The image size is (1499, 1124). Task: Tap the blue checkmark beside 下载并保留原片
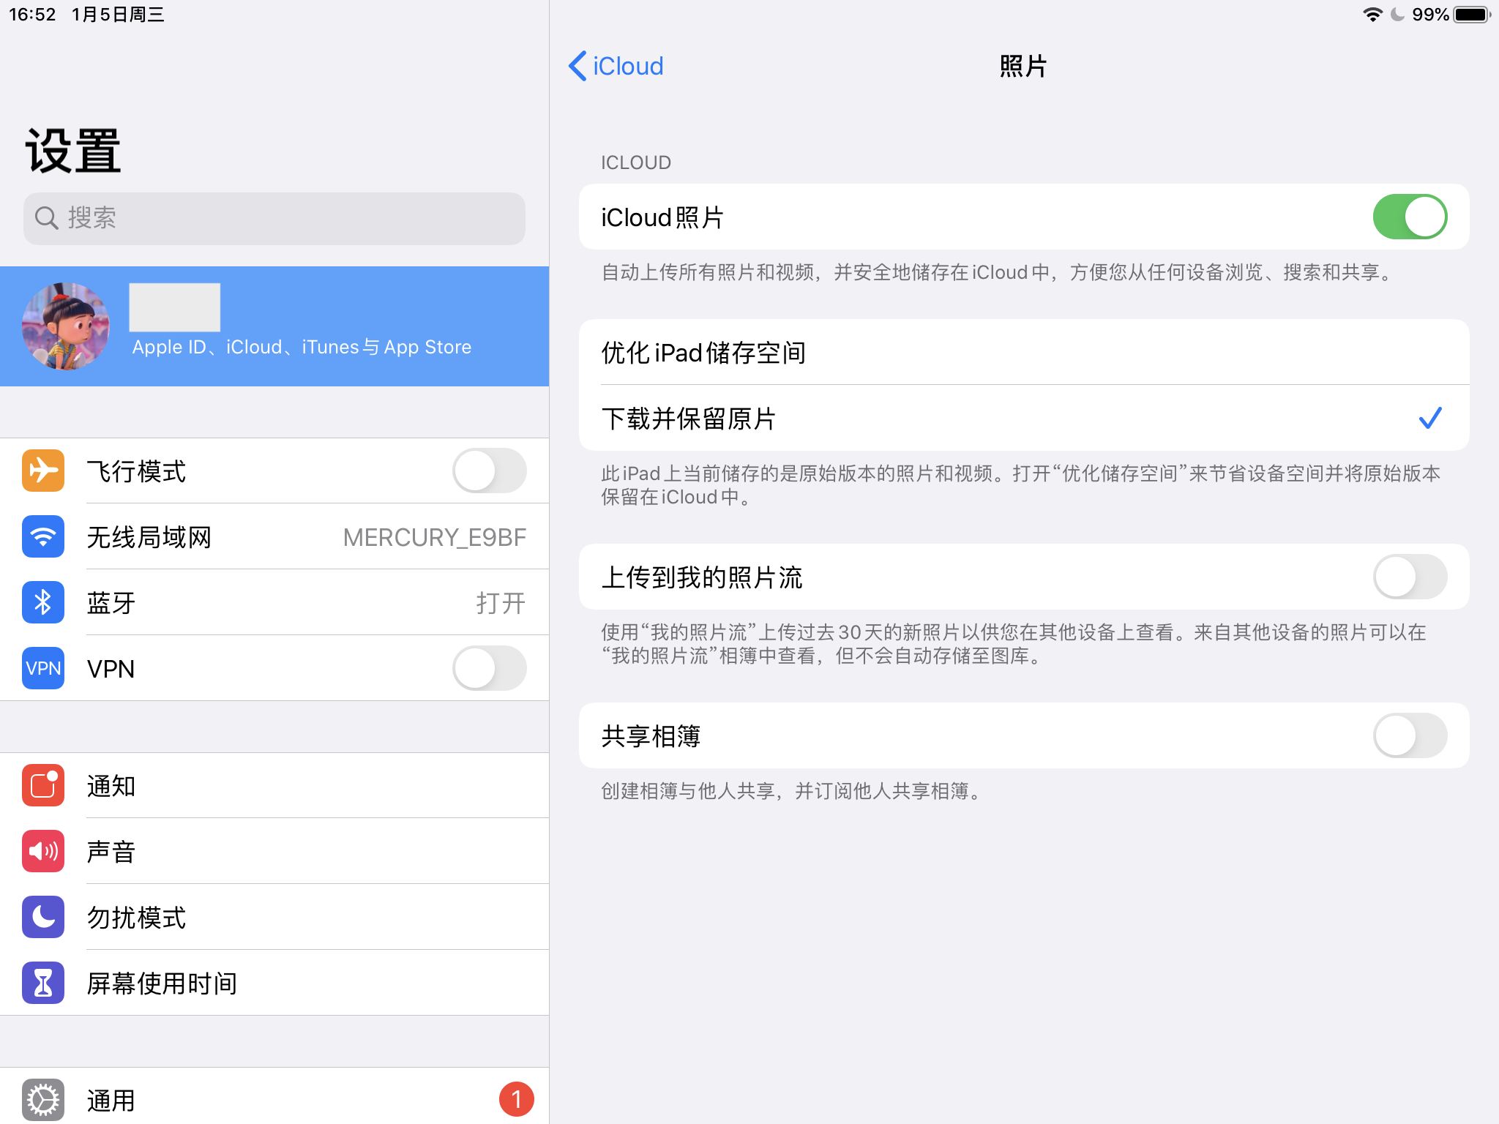pos(1429,418)
